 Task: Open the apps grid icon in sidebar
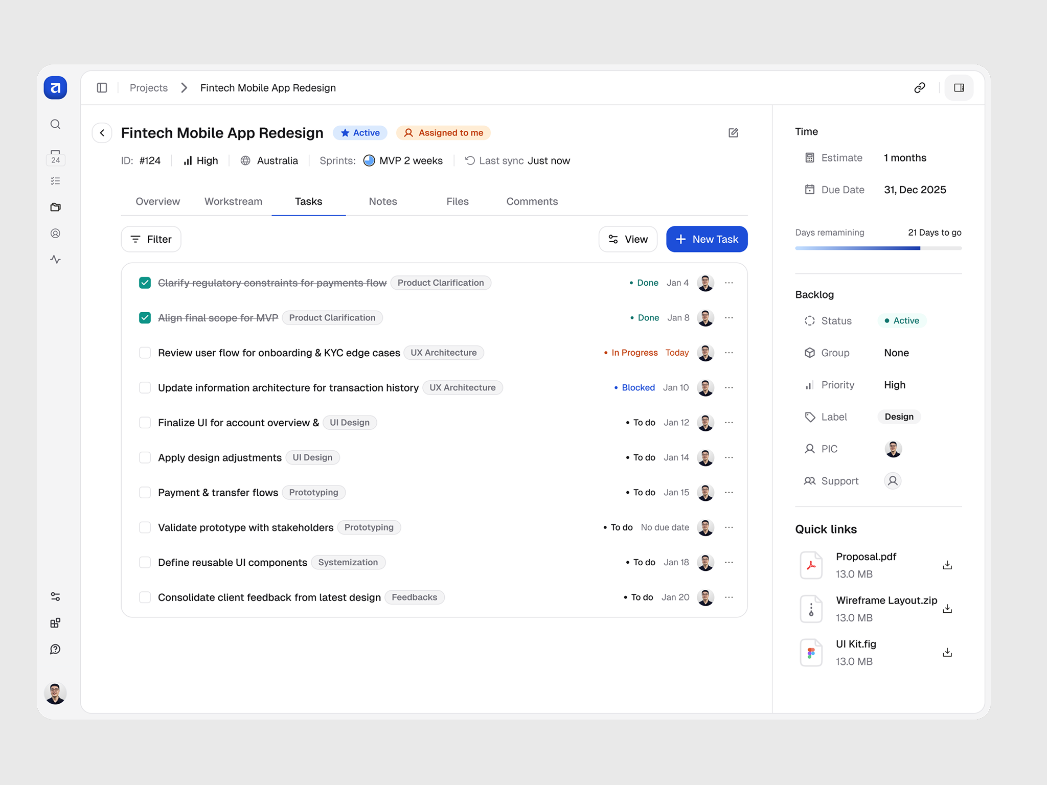pyautogui.click(x=55, y=623)
